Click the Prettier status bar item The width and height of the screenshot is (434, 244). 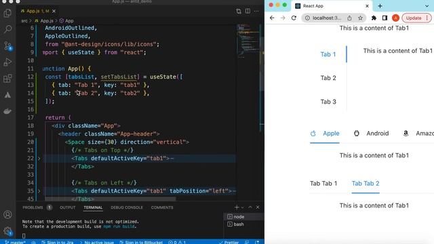coord(229,242)
